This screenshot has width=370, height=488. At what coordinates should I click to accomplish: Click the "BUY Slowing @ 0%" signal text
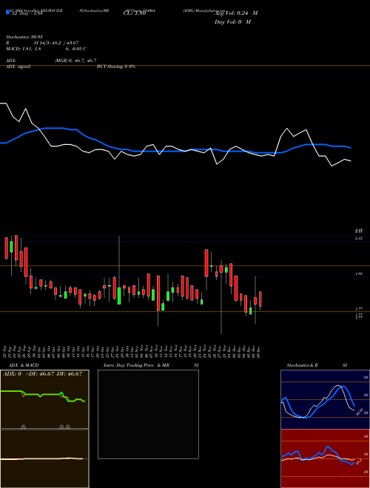pyautogui.click(x=116, y=67)
